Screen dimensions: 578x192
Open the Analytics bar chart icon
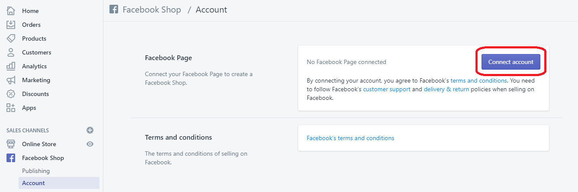coord(11,66)
